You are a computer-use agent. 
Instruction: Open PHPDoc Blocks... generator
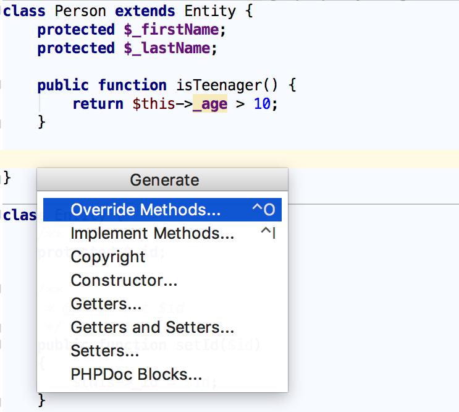[x=136, y=374]
